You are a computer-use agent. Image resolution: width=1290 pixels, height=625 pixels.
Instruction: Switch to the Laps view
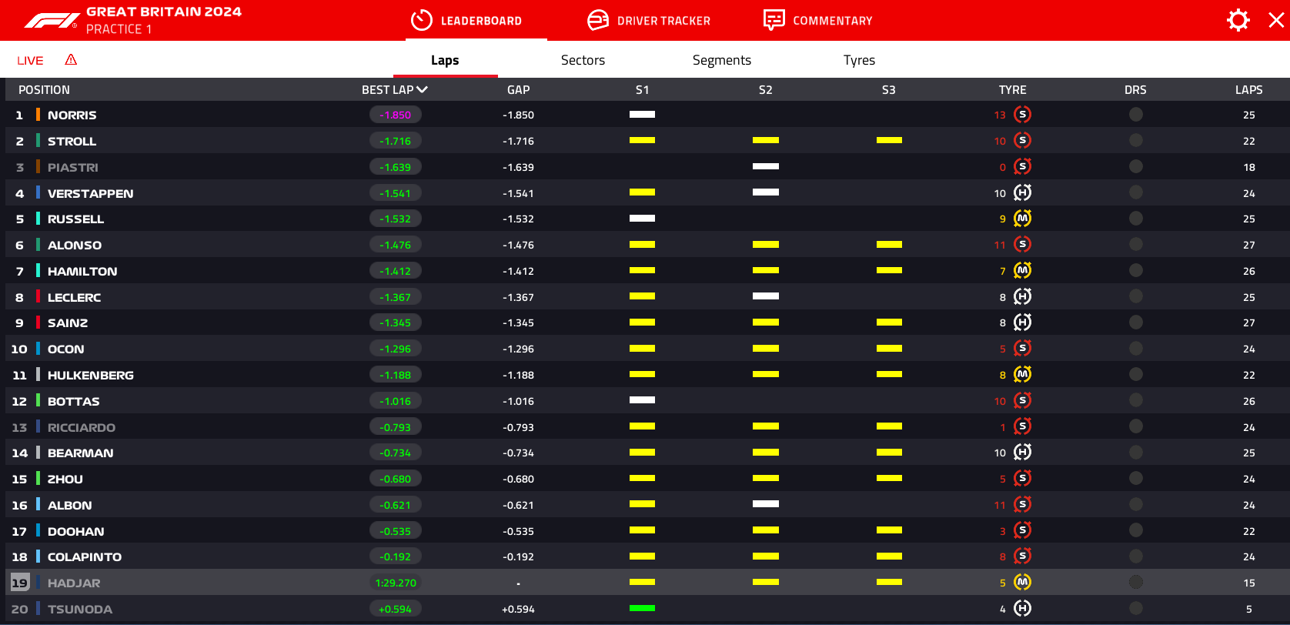[445, 60]
